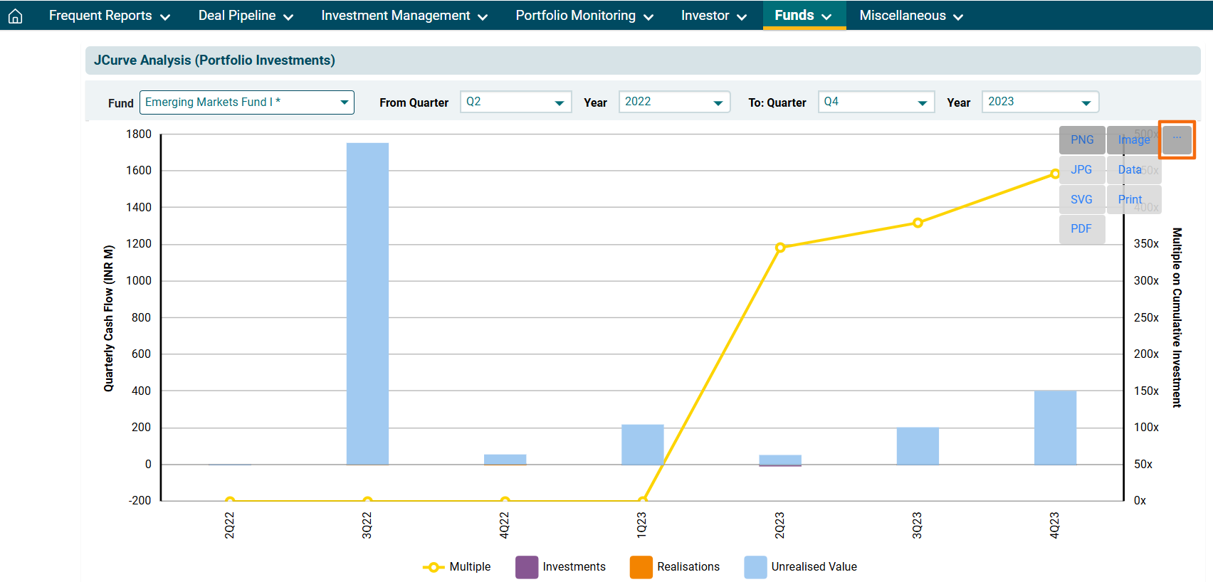This screenshot has width=1213, height=582.
Task: Open the Frequent Reports menu
Action: click(109, 16)
